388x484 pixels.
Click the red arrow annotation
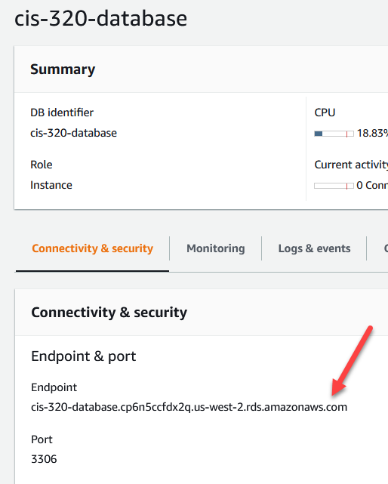[353, 360]
